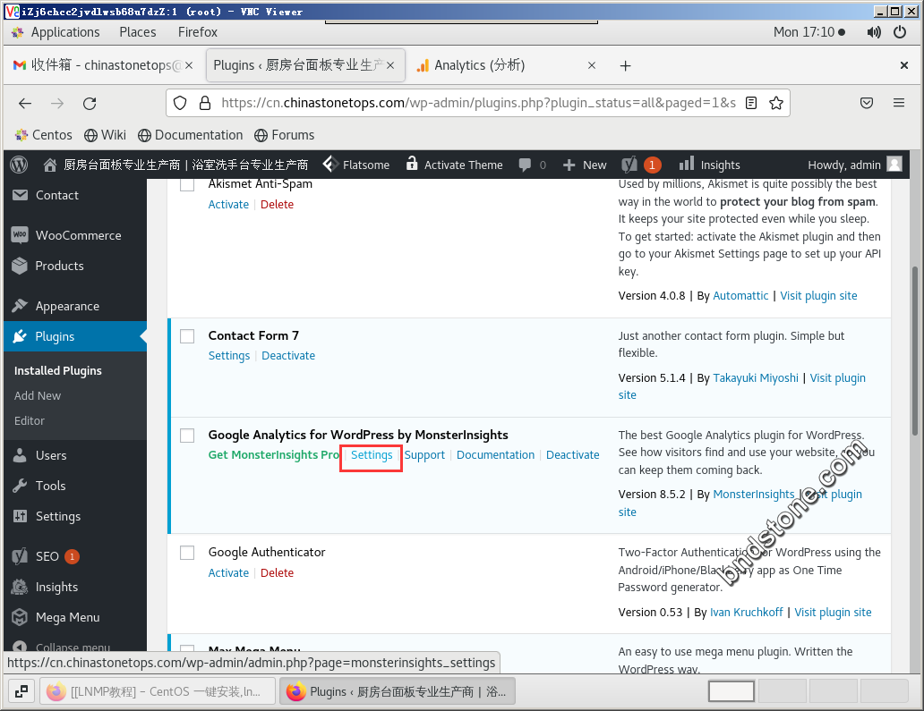Bookmark this page with the star icon
This screenshot has height=711, width=924.
click(776, 103)
